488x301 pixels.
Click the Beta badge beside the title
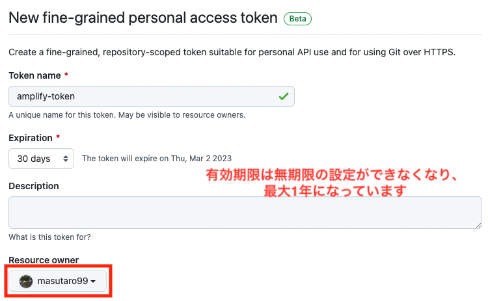click(x=297, y=19)
